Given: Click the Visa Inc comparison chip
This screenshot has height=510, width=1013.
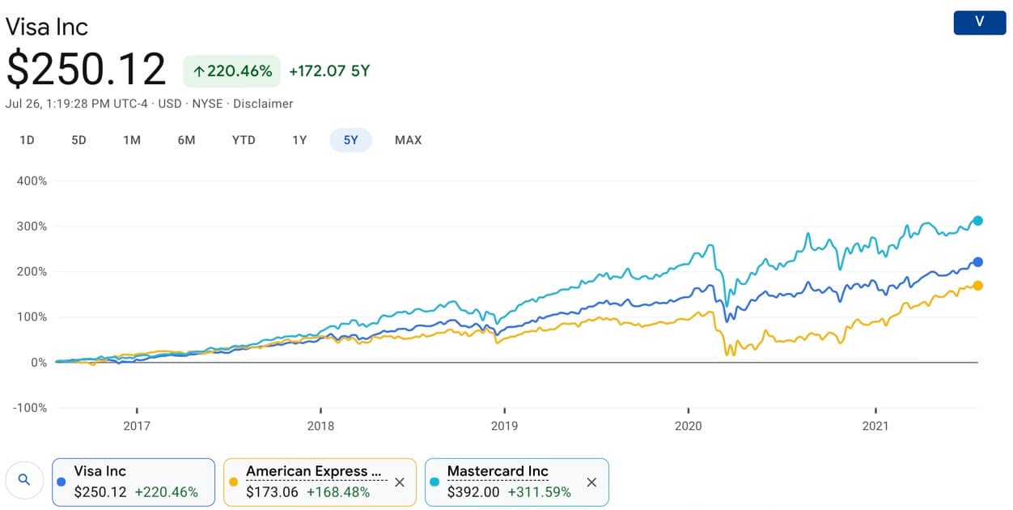Looking at the screenshot, I should click(x=134, y=482).
